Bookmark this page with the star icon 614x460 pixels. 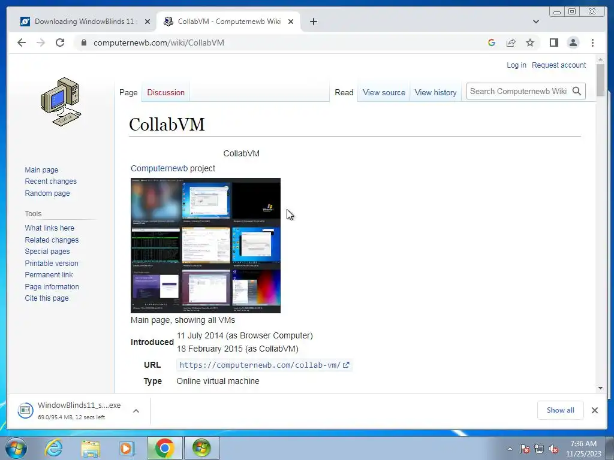click(x=530, y=43)
